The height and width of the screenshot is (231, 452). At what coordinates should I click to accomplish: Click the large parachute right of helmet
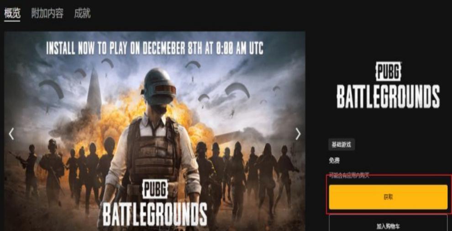tap(237, 89)
